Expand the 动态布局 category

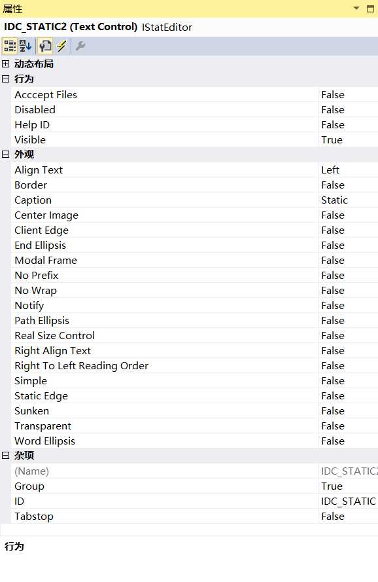pos(6,64)
